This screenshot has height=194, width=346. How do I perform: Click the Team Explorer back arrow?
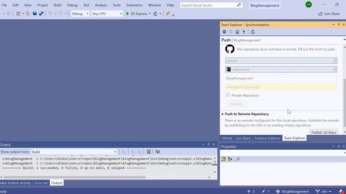(224, 32)
